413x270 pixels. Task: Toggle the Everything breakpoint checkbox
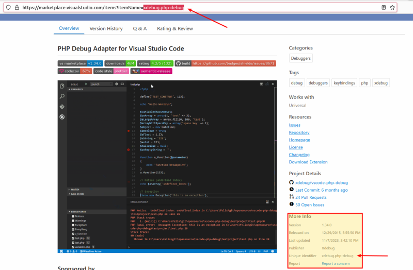click(x=73, y=229)
